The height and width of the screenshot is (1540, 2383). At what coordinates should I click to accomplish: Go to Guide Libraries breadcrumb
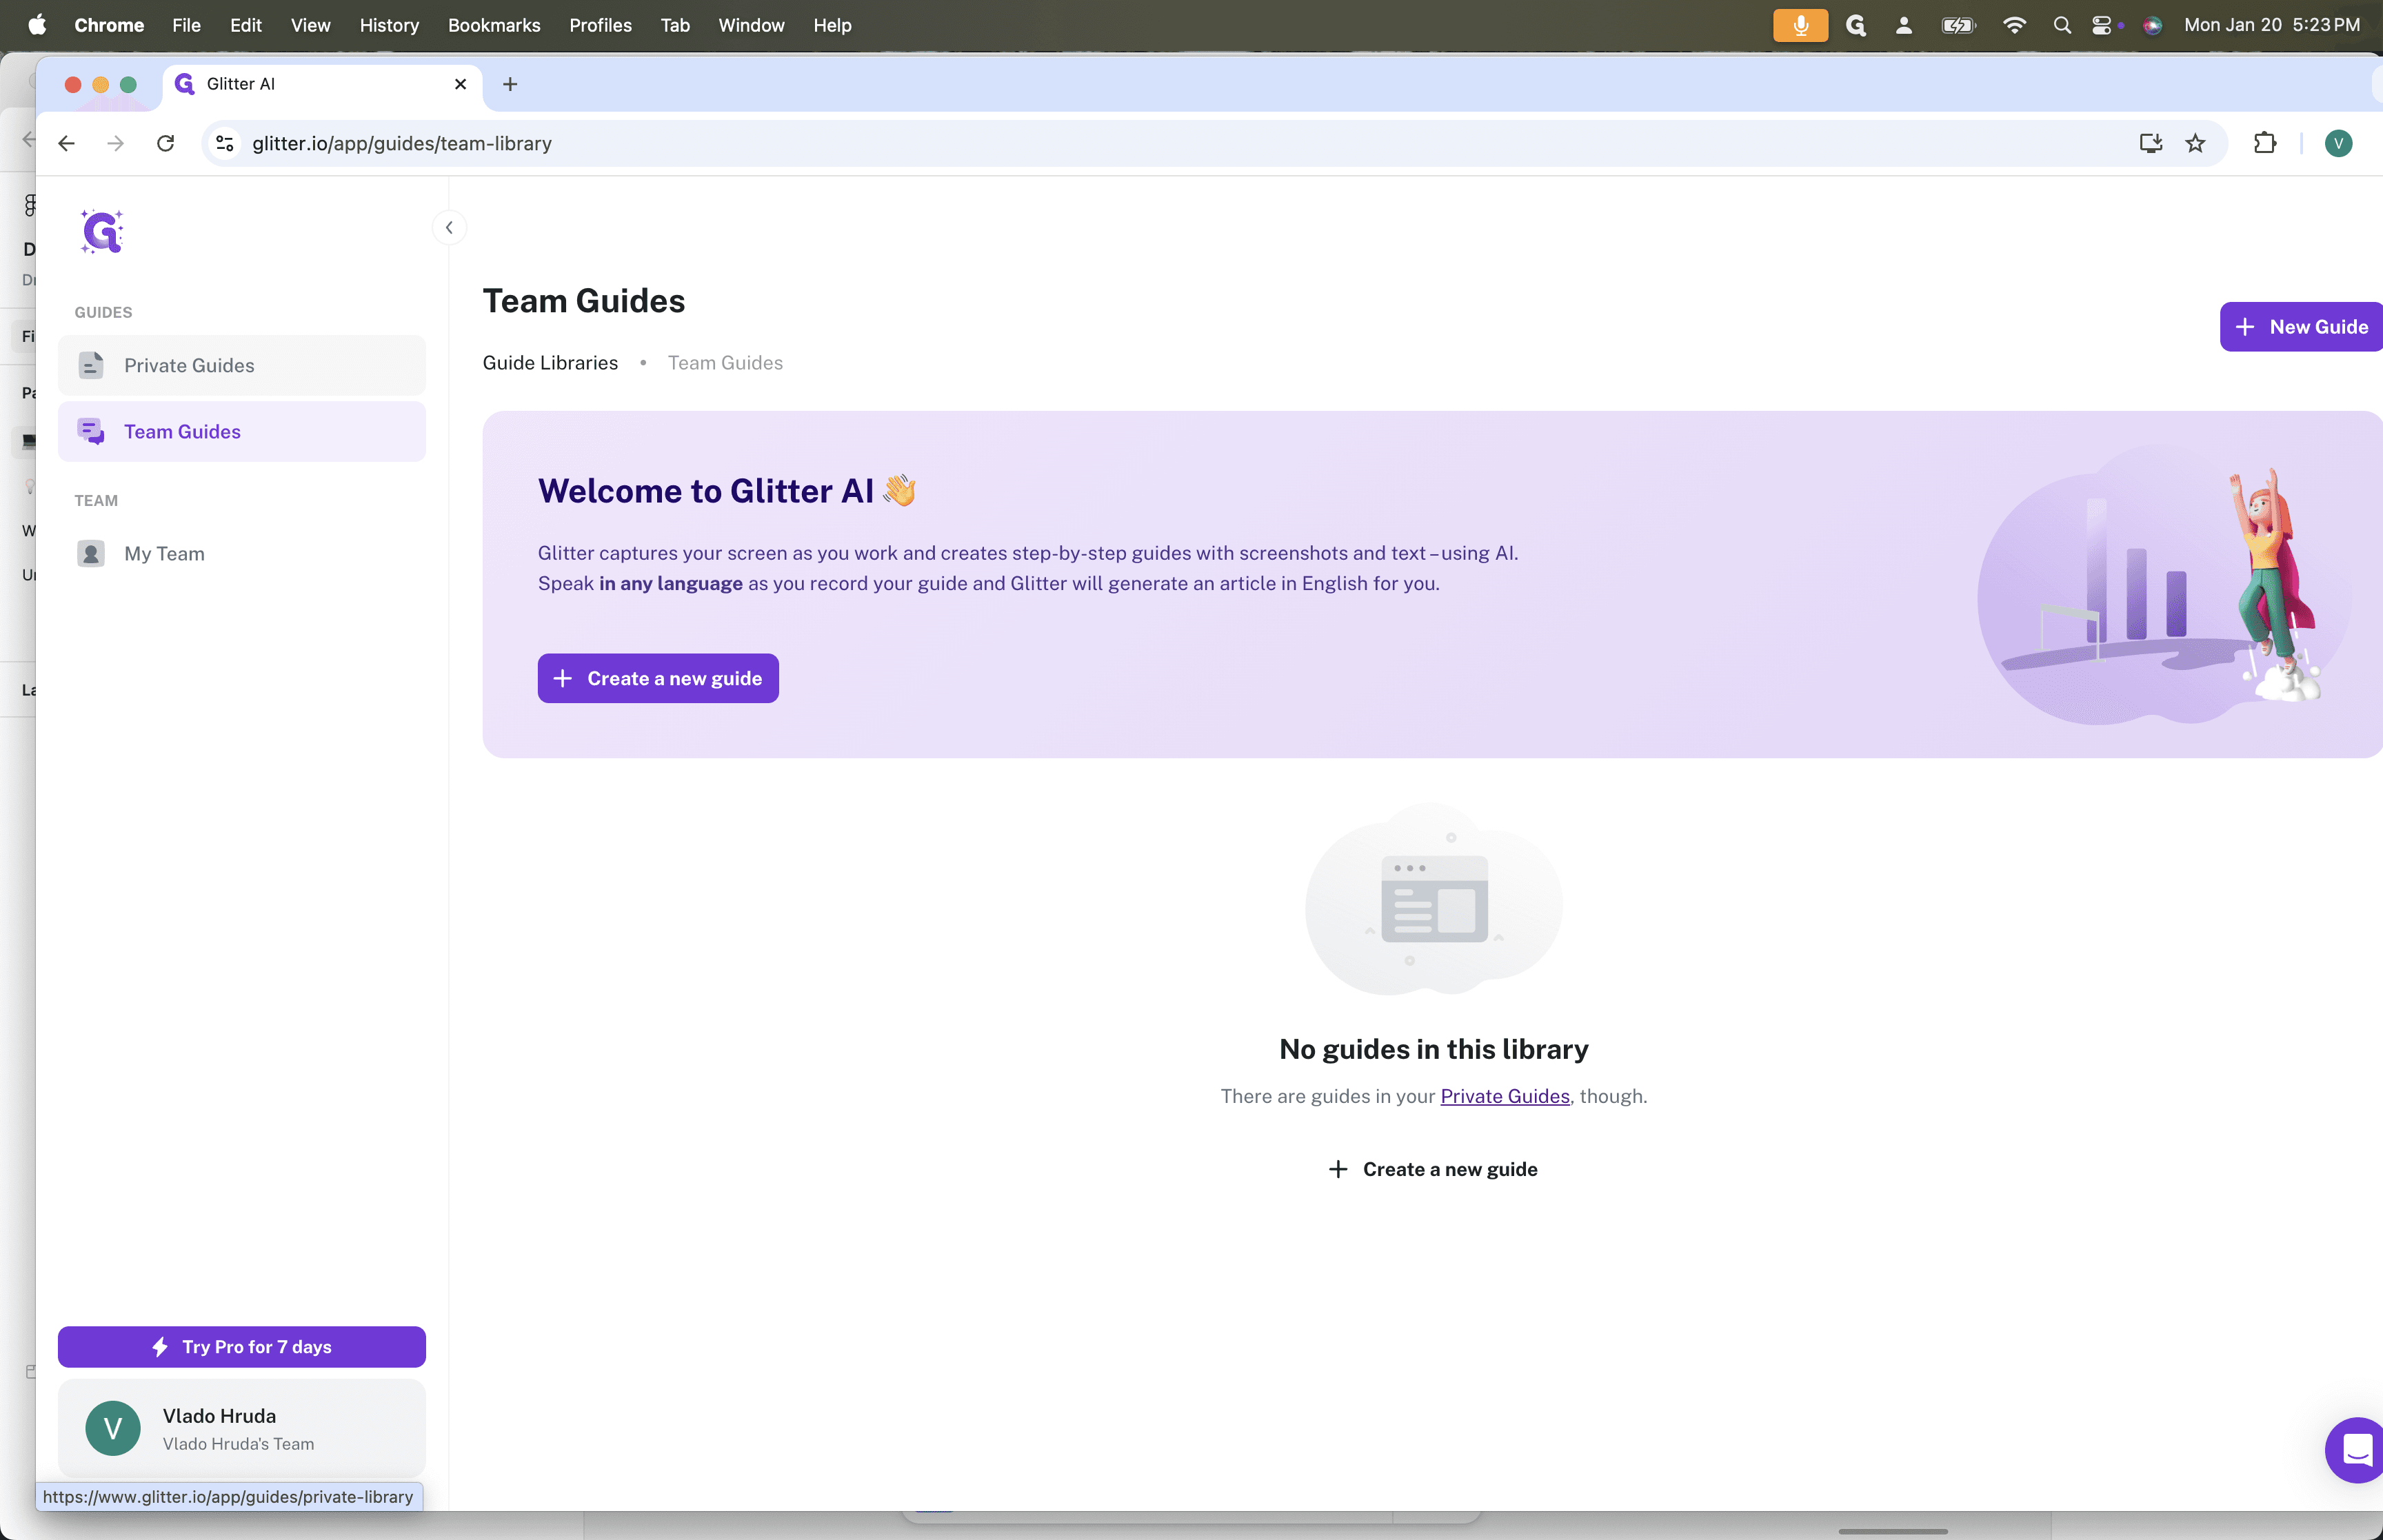[x=550, y=363]
